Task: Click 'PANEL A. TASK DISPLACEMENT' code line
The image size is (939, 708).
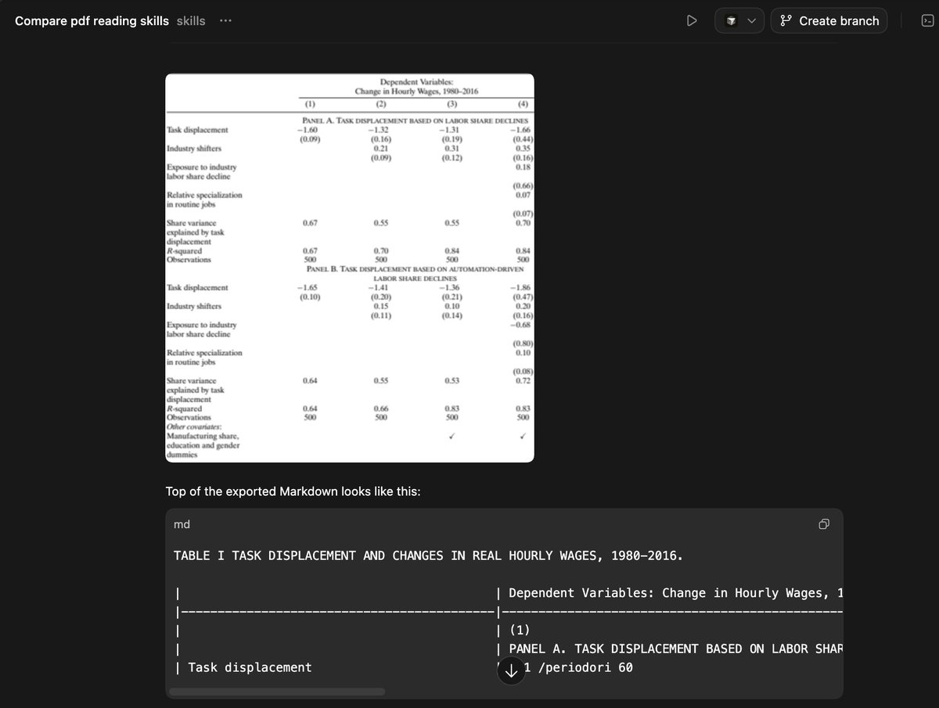Action: [675, 649]
